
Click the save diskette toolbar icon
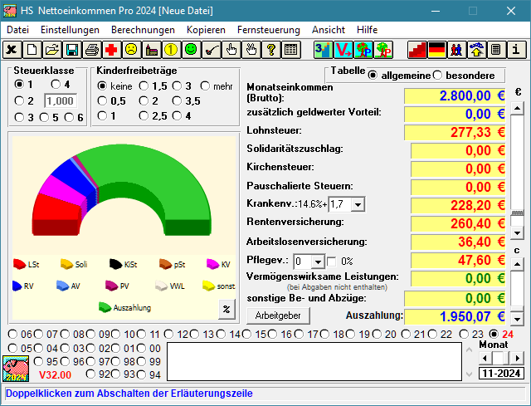pos(72,50)
